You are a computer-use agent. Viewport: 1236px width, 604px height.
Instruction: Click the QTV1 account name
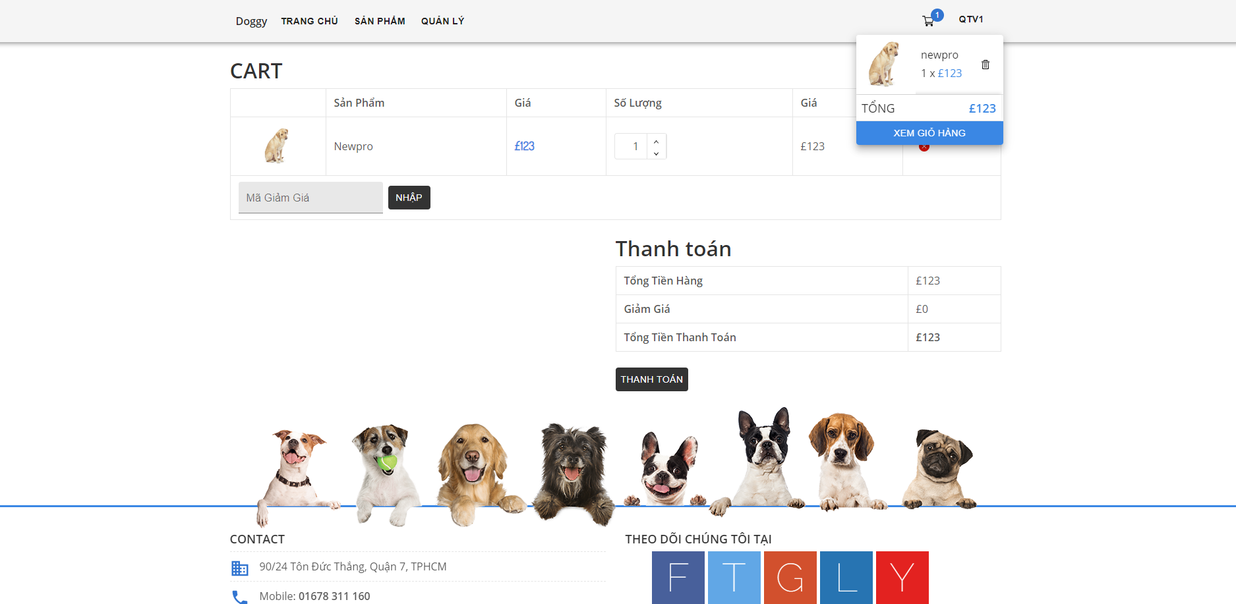pyautogui.click(x=972, y=19)
